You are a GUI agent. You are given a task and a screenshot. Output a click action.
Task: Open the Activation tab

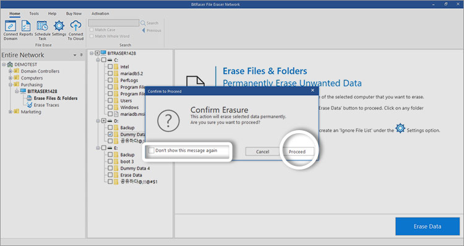(100, 14)
